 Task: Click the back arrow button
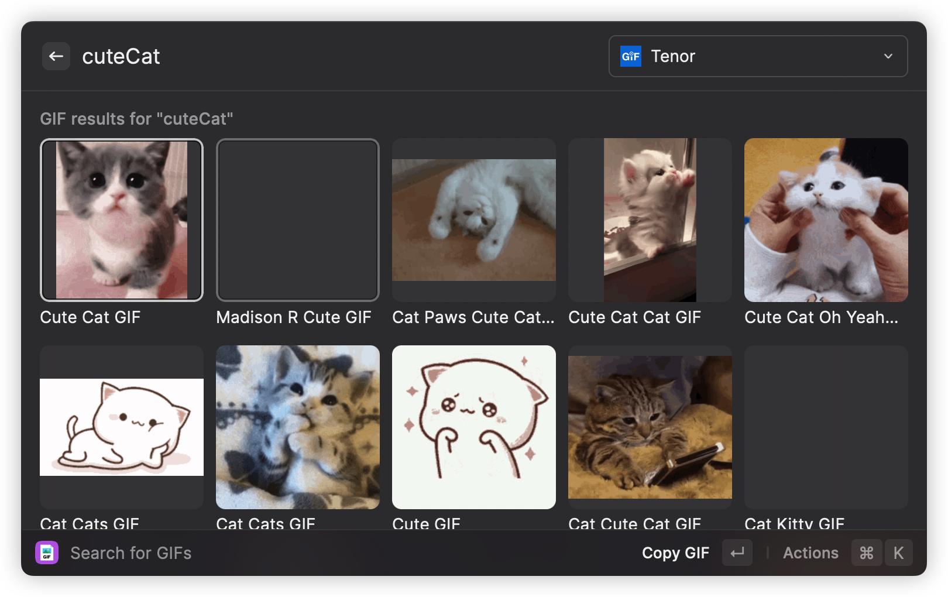coord(56,56)
